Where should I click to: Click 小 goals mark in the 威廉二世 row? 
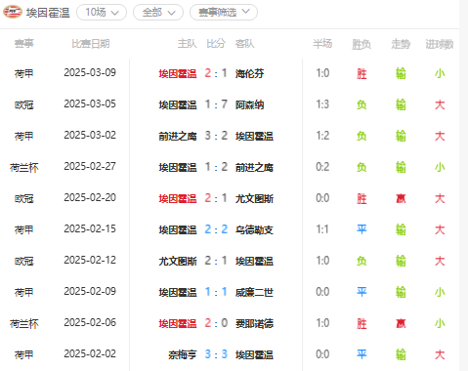pos(440,292)
